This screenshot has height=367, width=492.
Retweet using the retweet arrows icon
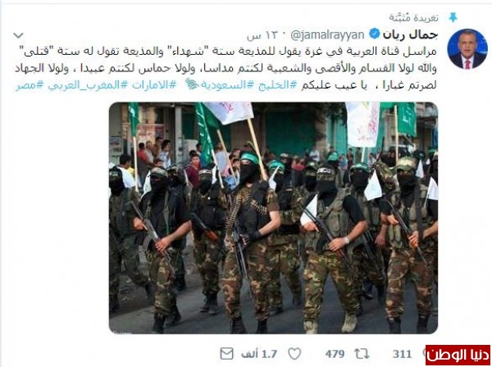click(x=362, y=354)
